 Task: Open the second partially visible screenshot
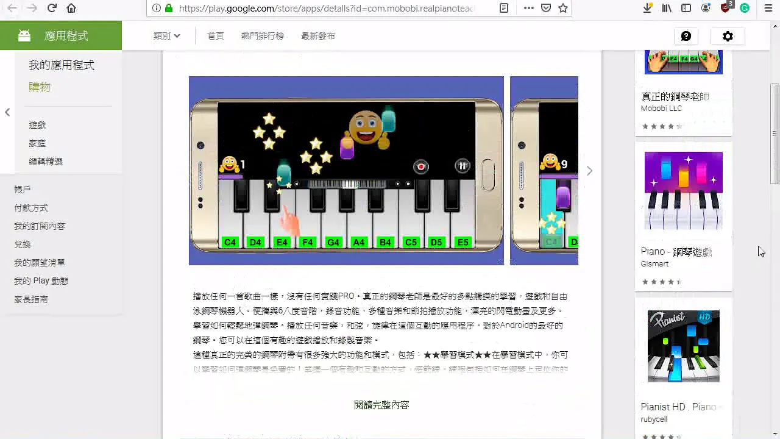click(x=544, y=171)
